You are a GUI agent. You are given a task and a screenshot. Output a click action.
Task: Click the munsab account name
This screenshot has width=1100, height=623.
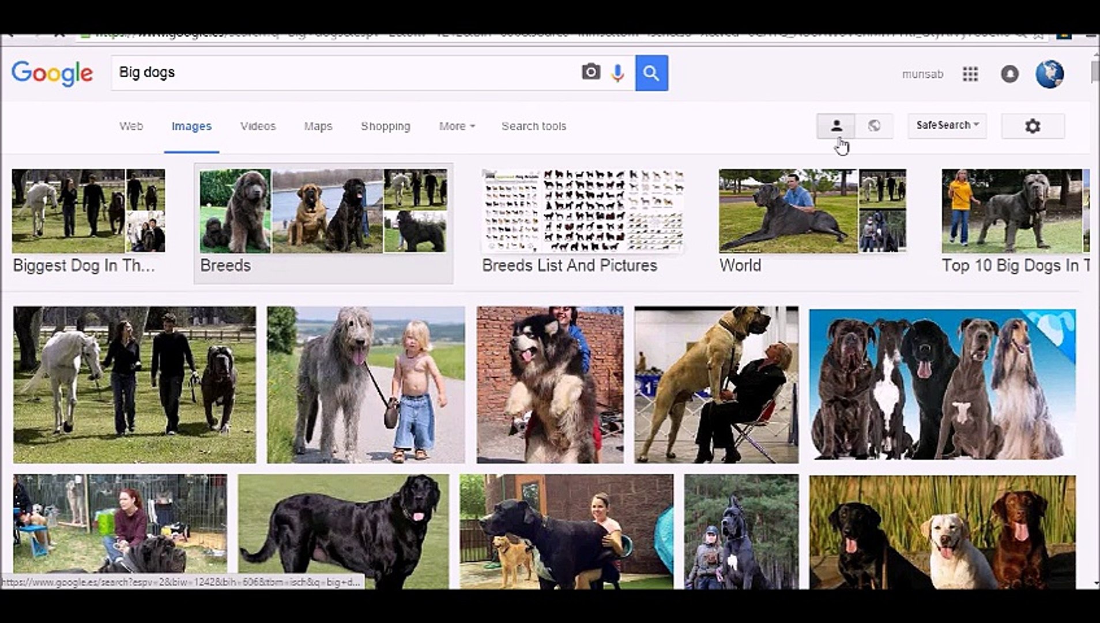click(x=922, y=74)
